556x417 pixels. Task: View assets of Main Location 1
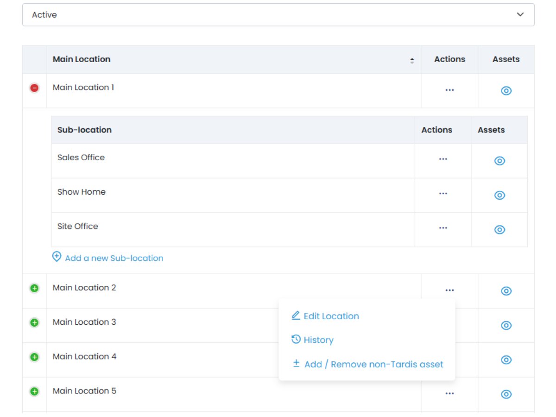[x=506, y=91]
